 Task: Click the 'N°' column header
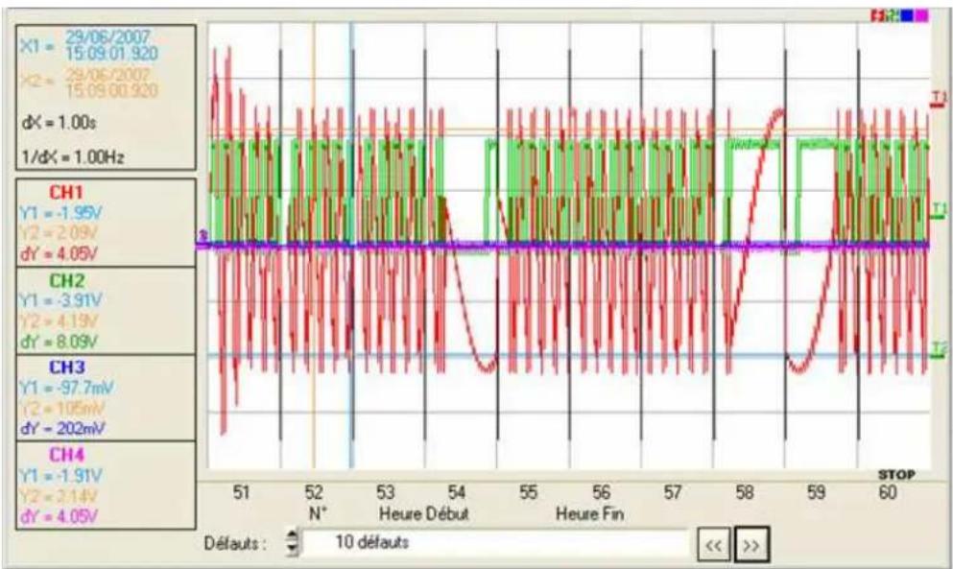[318, 514]
